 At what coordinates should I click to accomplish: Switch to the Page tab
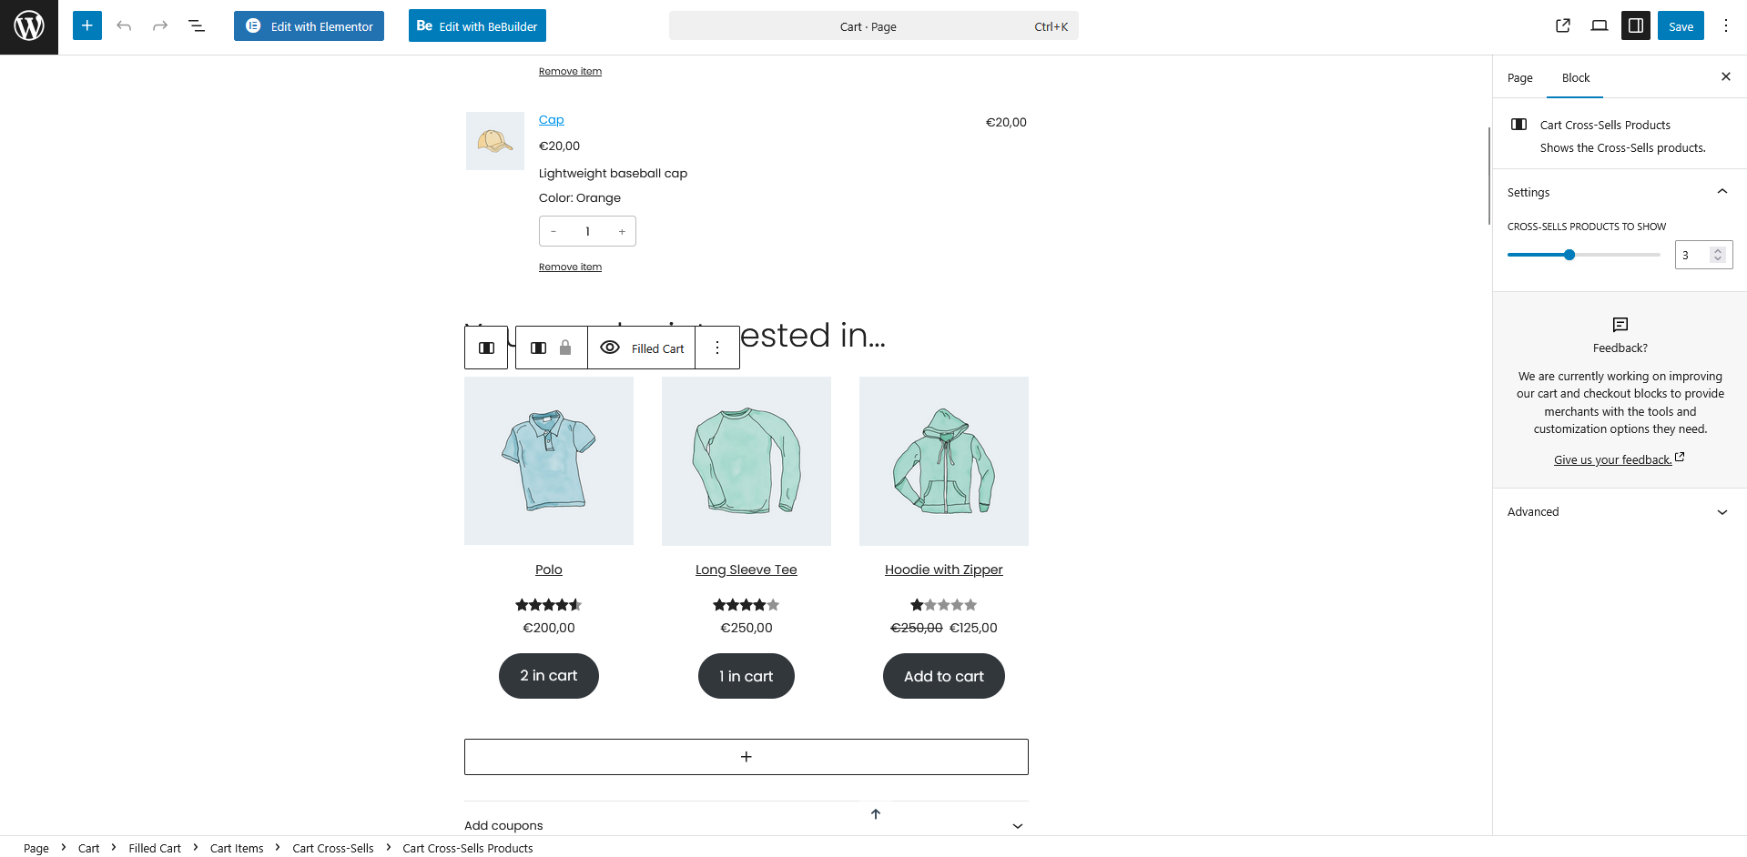tap(1519, 78)
